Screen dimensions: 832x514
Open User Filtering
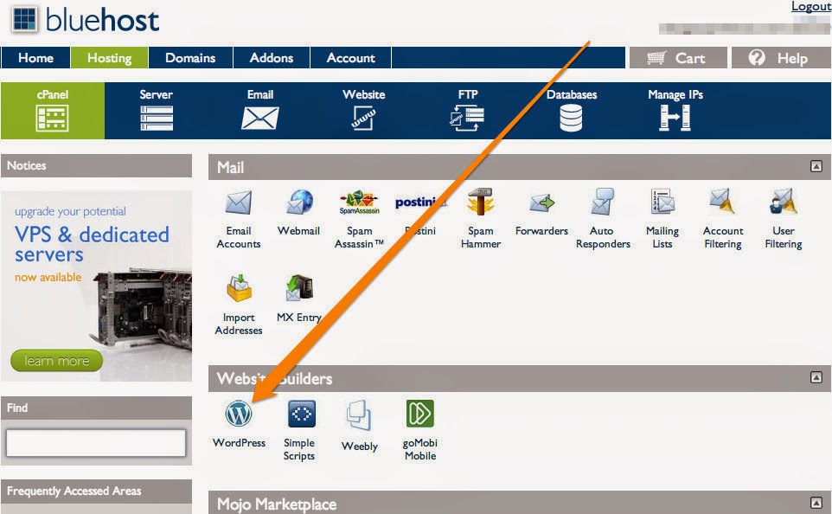click(x=784, y=219)
